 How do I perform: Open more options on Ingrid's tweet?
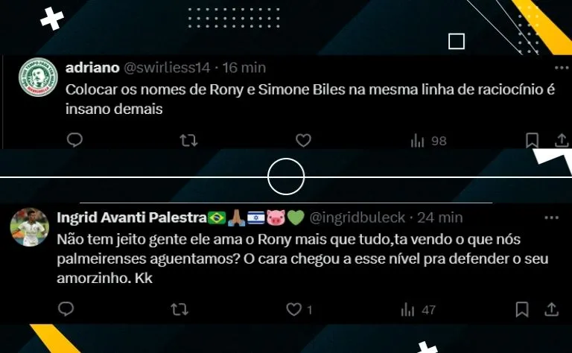551,217
